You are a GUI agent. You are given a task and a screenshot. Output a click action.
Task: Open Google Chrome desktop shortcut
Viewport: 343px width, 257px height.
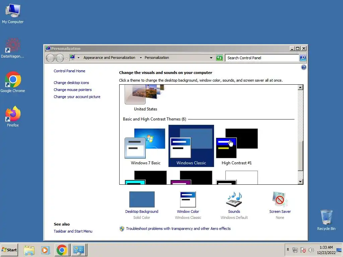13,82
